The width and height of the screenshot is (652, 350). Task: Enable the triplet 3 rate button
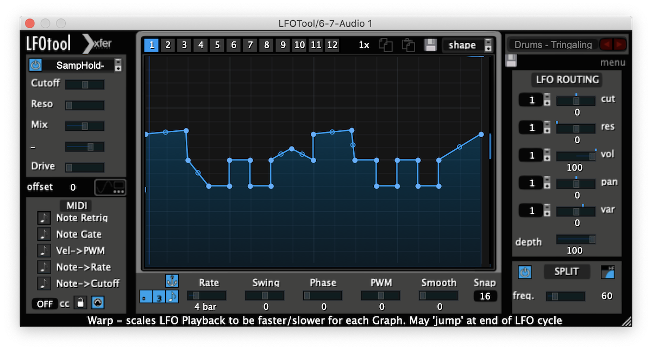click(159, 296)
